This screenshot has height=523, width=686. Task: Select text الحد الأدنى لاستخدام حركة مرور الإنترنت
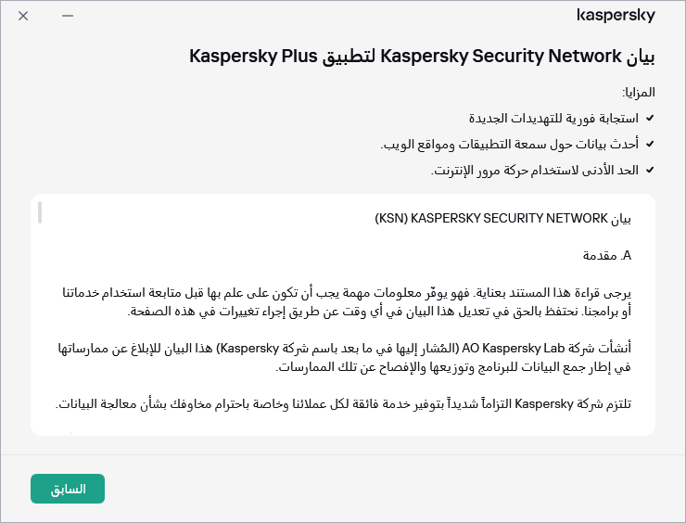[536, 169]
